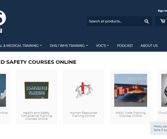The image size is (167, 139).
Task: Select the Human Resources figures image
Action: pos(84,90)
